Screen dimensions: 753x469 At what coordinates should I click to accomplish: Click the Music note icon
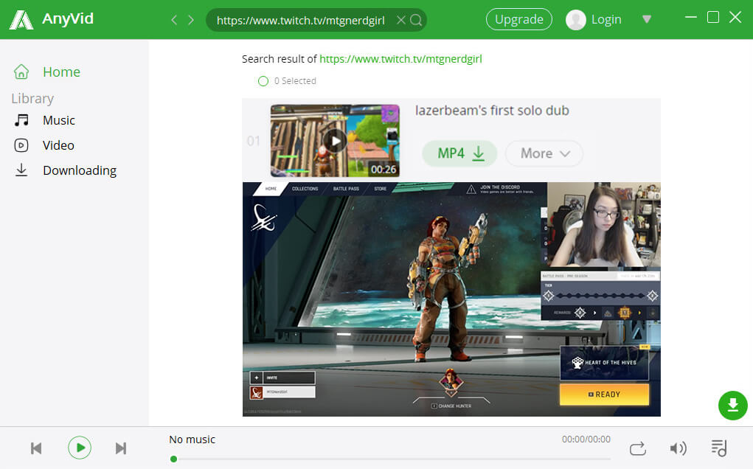pyautogui.click(x=21, y=120)
